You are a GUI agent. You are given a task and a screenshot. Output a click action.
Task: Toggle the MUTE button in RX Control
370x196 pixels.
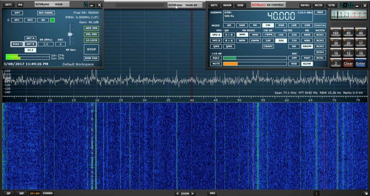coord(216,64)
